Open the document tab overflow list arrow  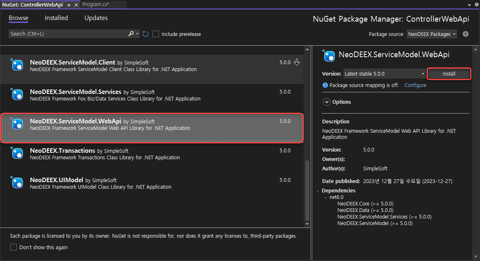coord(469,5)
